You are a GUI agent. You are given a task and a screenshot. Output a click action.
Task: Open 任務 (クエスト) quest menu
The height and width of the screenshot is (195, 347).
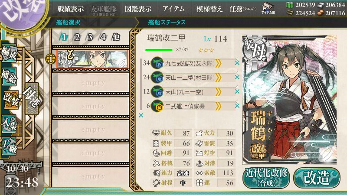(x=243, y=9)
